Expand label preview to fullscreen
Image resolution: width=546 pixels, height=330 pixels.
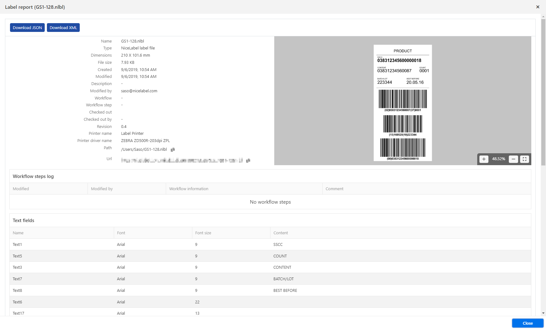tap(524, 159)
